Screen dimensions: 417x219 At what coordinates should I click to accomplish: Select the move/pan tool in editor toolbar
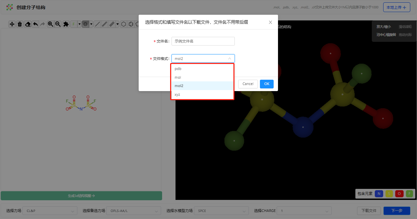pyautogui.click(x=12, y=24)
